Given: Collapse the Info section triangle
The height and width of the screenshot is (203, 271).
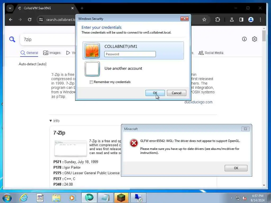Looking at the screenshot, I should [x=51, y=121].
